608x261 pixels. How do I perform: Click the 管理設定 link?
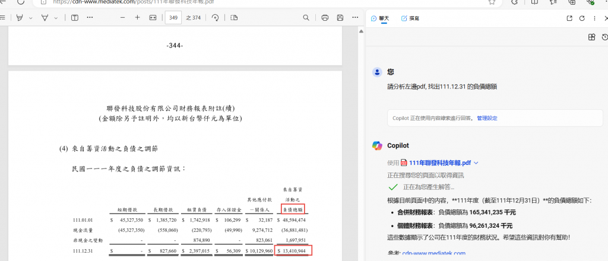coord(487,118)
